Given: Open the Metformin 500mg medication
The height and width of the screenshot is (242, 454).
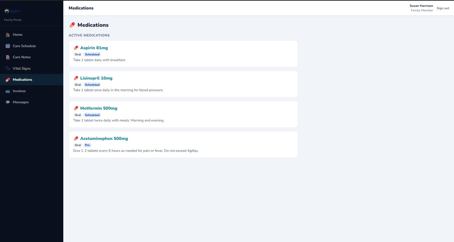Looking at the screenshot, I should pyautogui.click(x=99, y=108).
